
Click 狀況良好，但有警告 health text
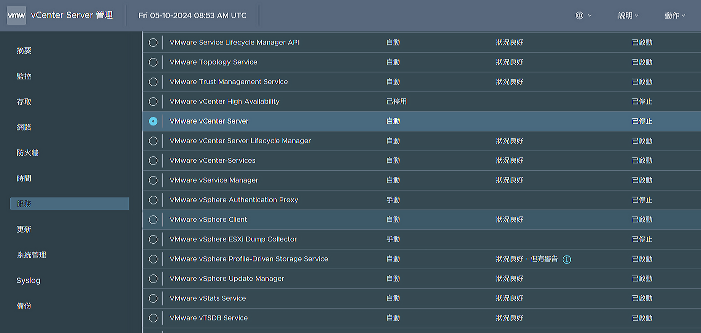[x=527, y=259]
